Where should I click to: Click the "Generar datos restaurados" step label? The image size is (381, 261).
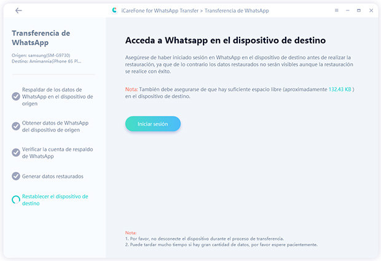coord(52,176)
